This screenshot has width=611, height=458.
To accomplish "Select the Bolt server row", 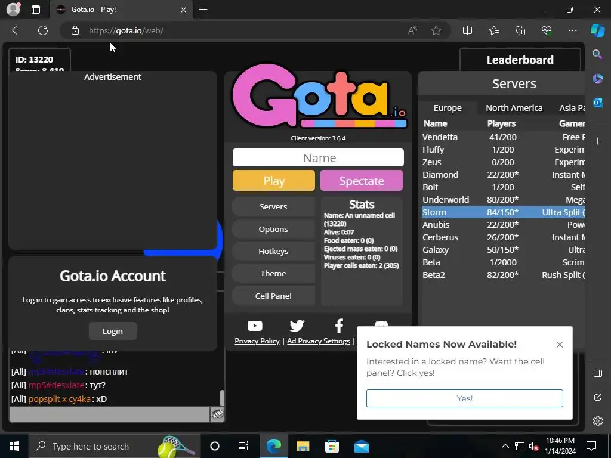I will [x=503, y=187].
